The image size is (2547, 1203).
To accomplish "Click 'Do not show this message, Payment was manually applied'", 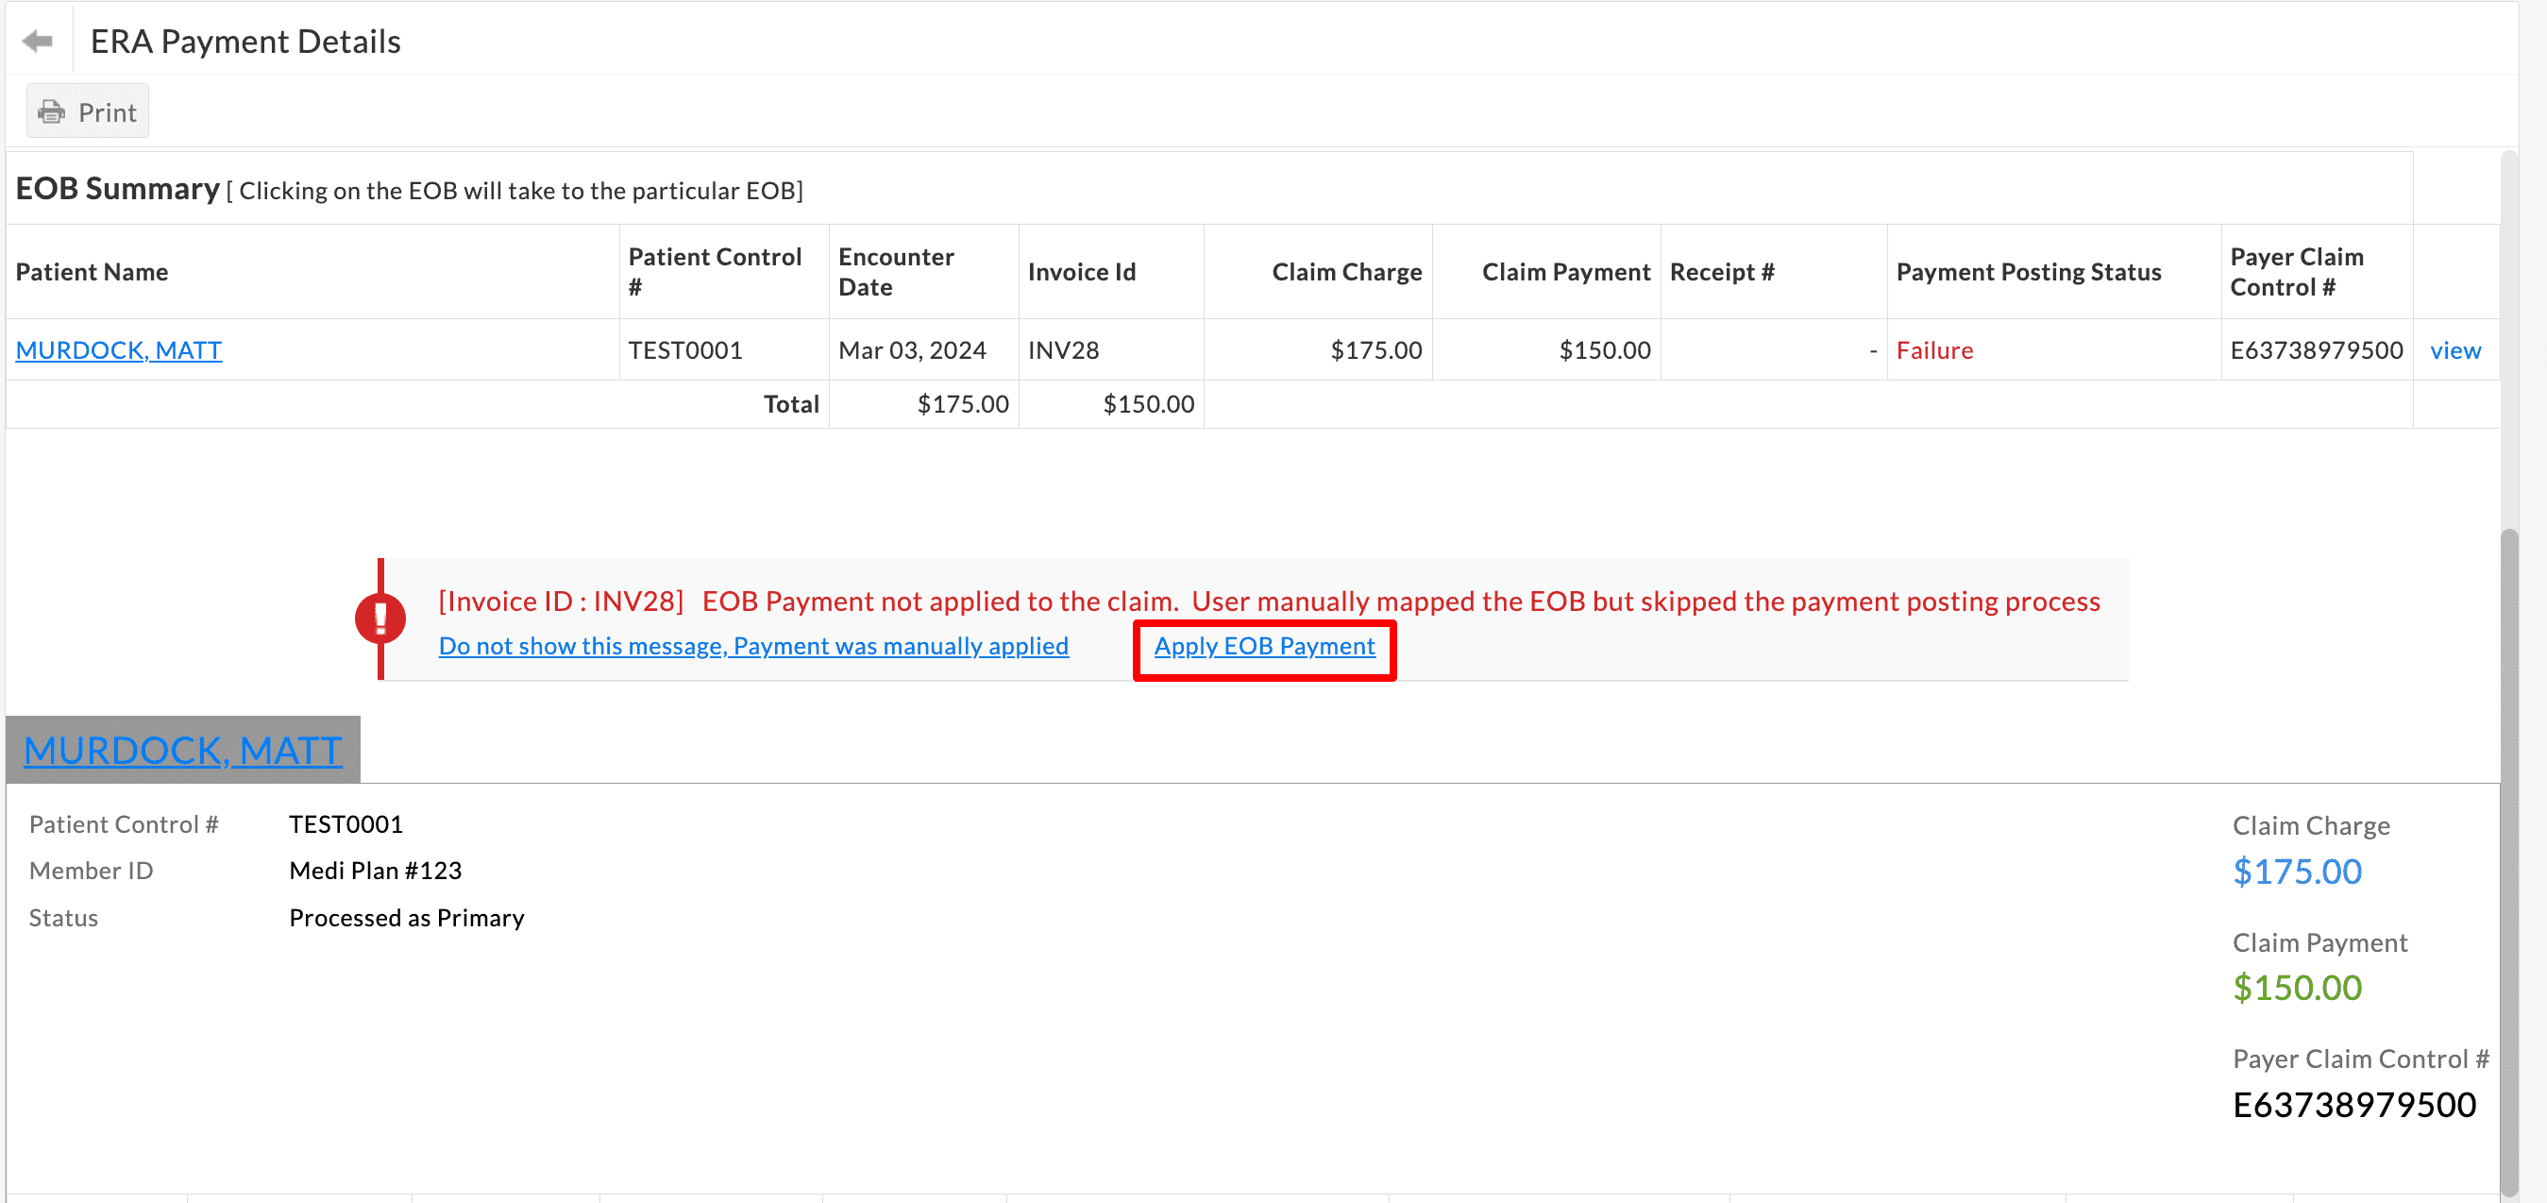I will [753, 646].
